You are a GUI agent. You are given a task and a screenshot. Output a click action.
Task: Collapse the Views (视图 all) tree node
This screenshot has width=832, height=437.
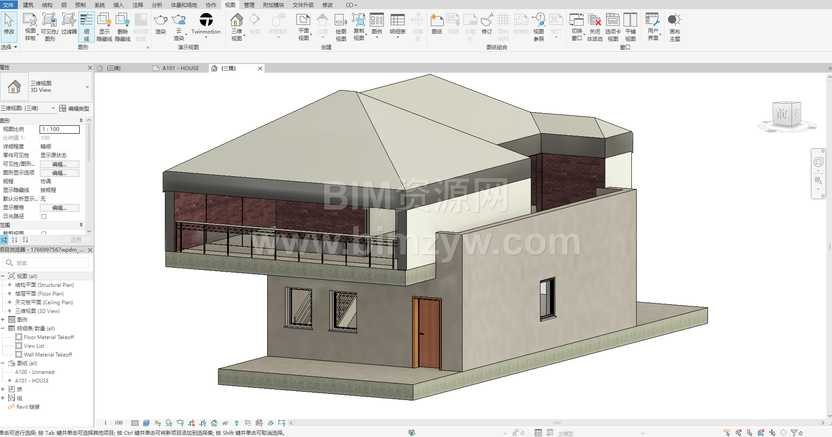tap(3, 276)
